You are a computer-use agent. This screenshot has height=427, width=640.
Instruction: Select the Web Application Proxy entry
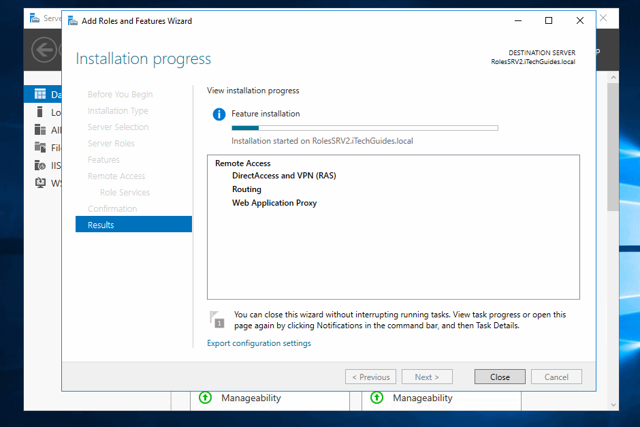pos(274,203)
